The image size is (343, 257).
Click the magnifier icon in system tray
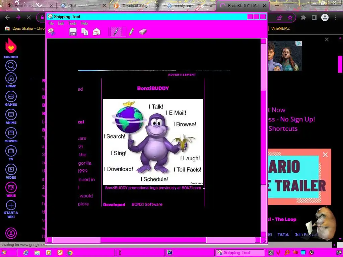click(x=287, y=253)
